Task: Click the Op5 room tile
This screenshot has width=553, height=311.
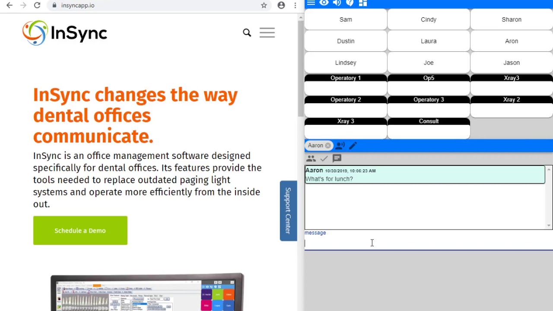Action: [429, 85]
